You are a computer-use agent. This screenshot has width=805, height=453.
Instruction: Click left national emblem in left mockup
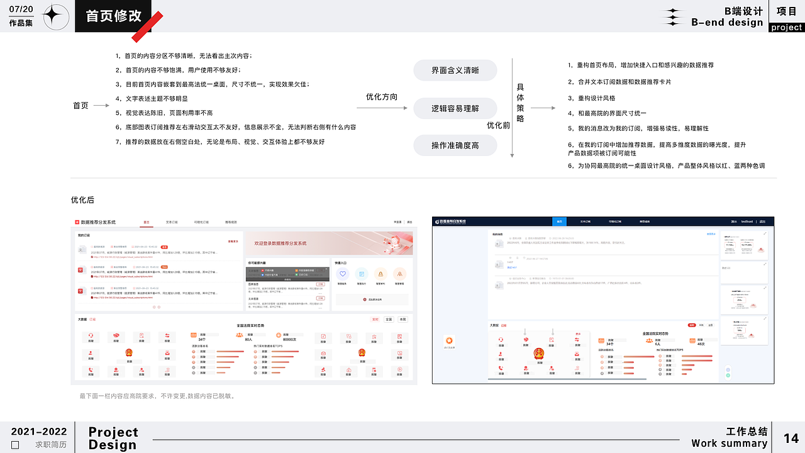(129, 353)
